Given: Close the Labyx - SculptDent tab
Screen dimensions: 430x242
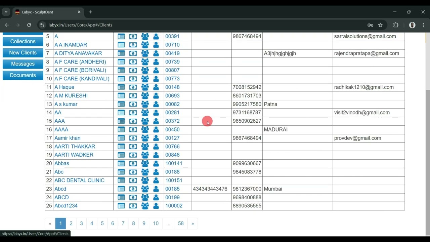Looking at the screenshot, I should (x=79, y=12).
